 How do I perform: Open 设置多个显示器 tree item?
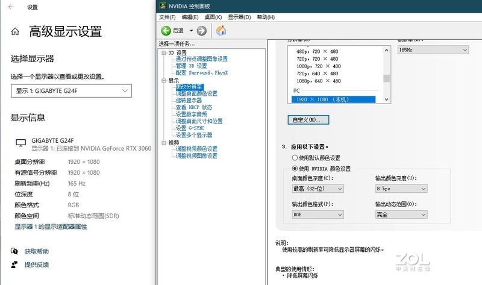(194, 135)
